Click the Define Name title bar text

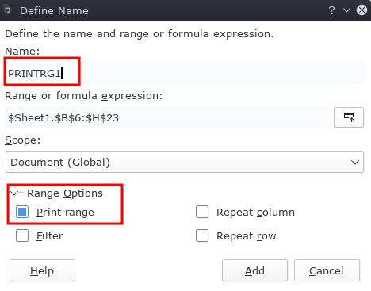point(54,11)
